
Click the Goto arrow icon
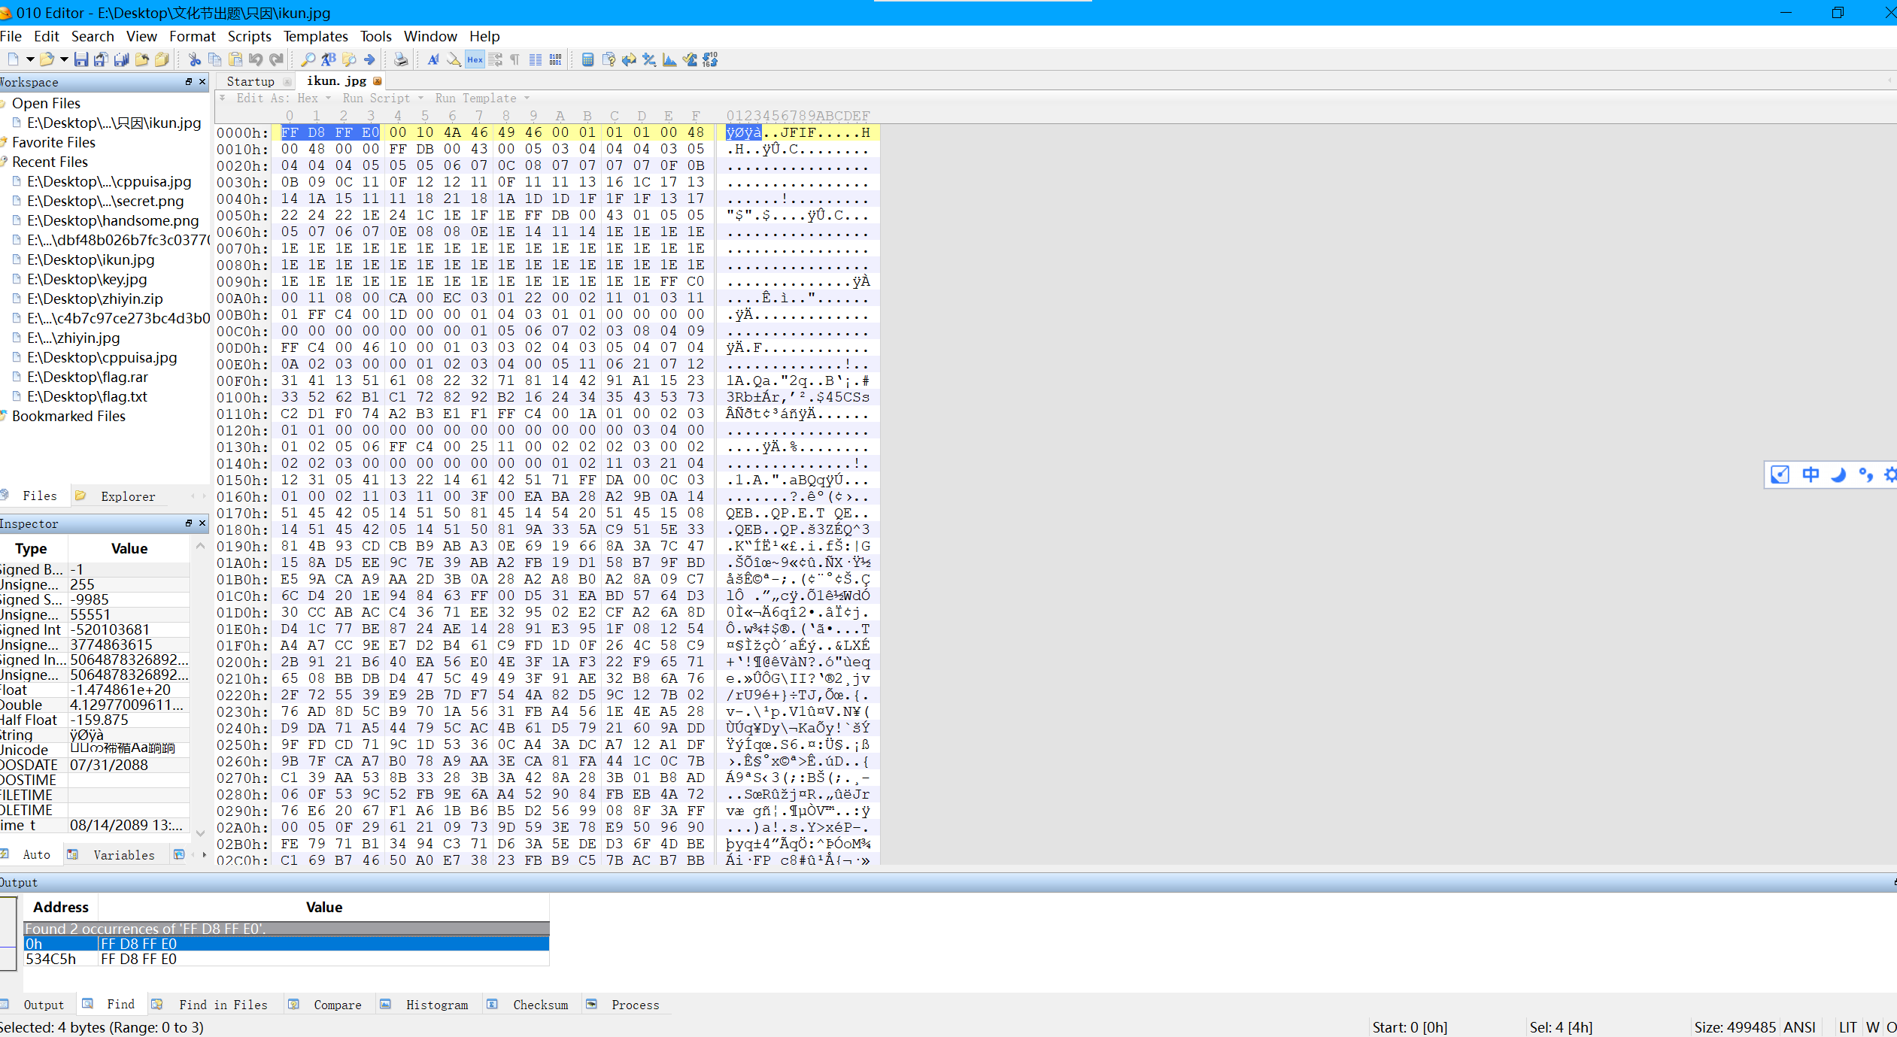coord(369,59)
